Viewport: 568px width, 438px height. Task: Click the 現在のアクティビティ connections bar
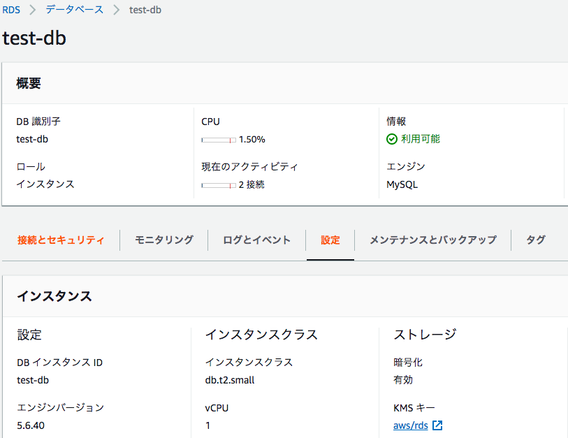[219, 185]
